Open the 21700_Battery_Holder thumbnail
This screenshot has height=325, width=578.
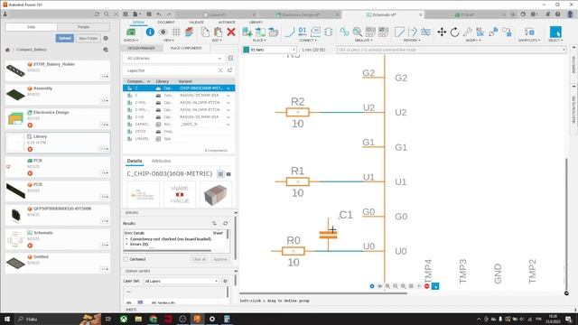(x=15, y=70)
